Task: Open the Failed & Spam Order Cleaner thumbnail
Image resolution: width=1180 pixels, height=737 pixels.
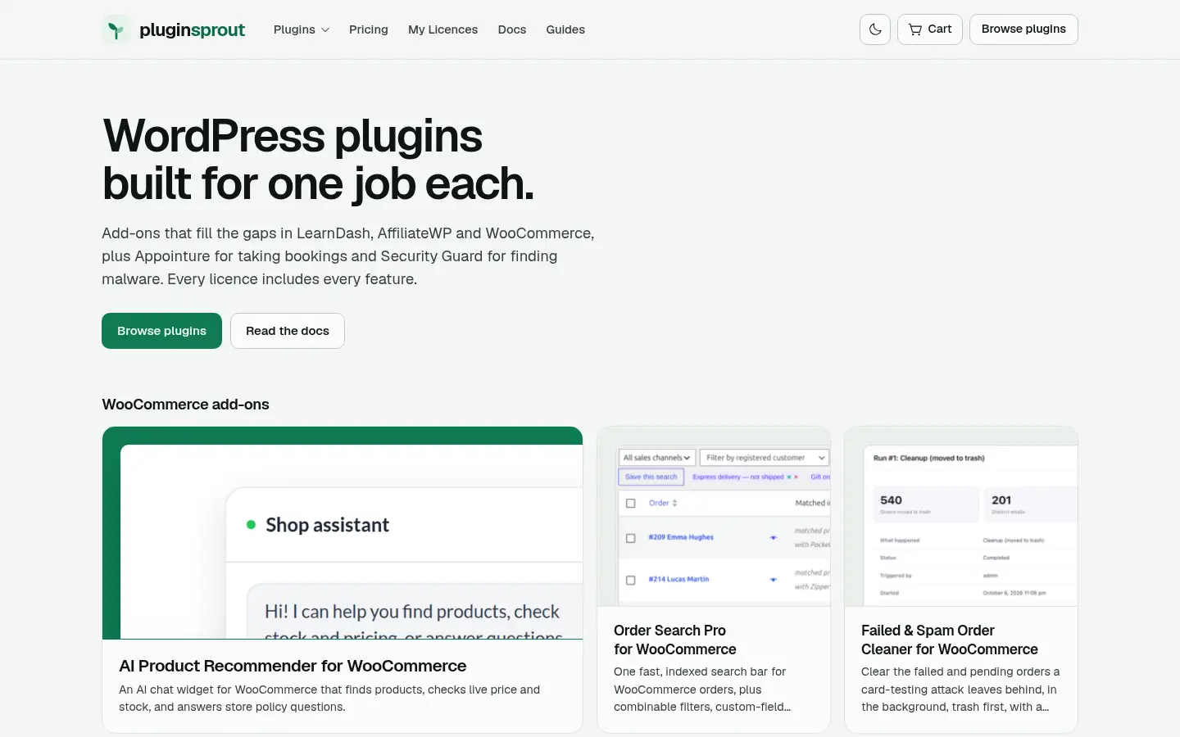Action: 961,517
